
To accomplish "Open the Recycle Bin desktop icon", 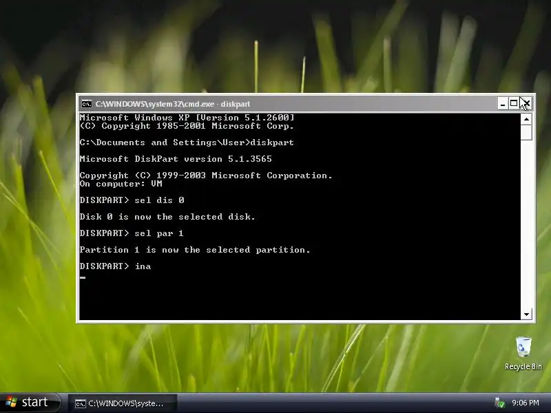I will tap(523, 352).
